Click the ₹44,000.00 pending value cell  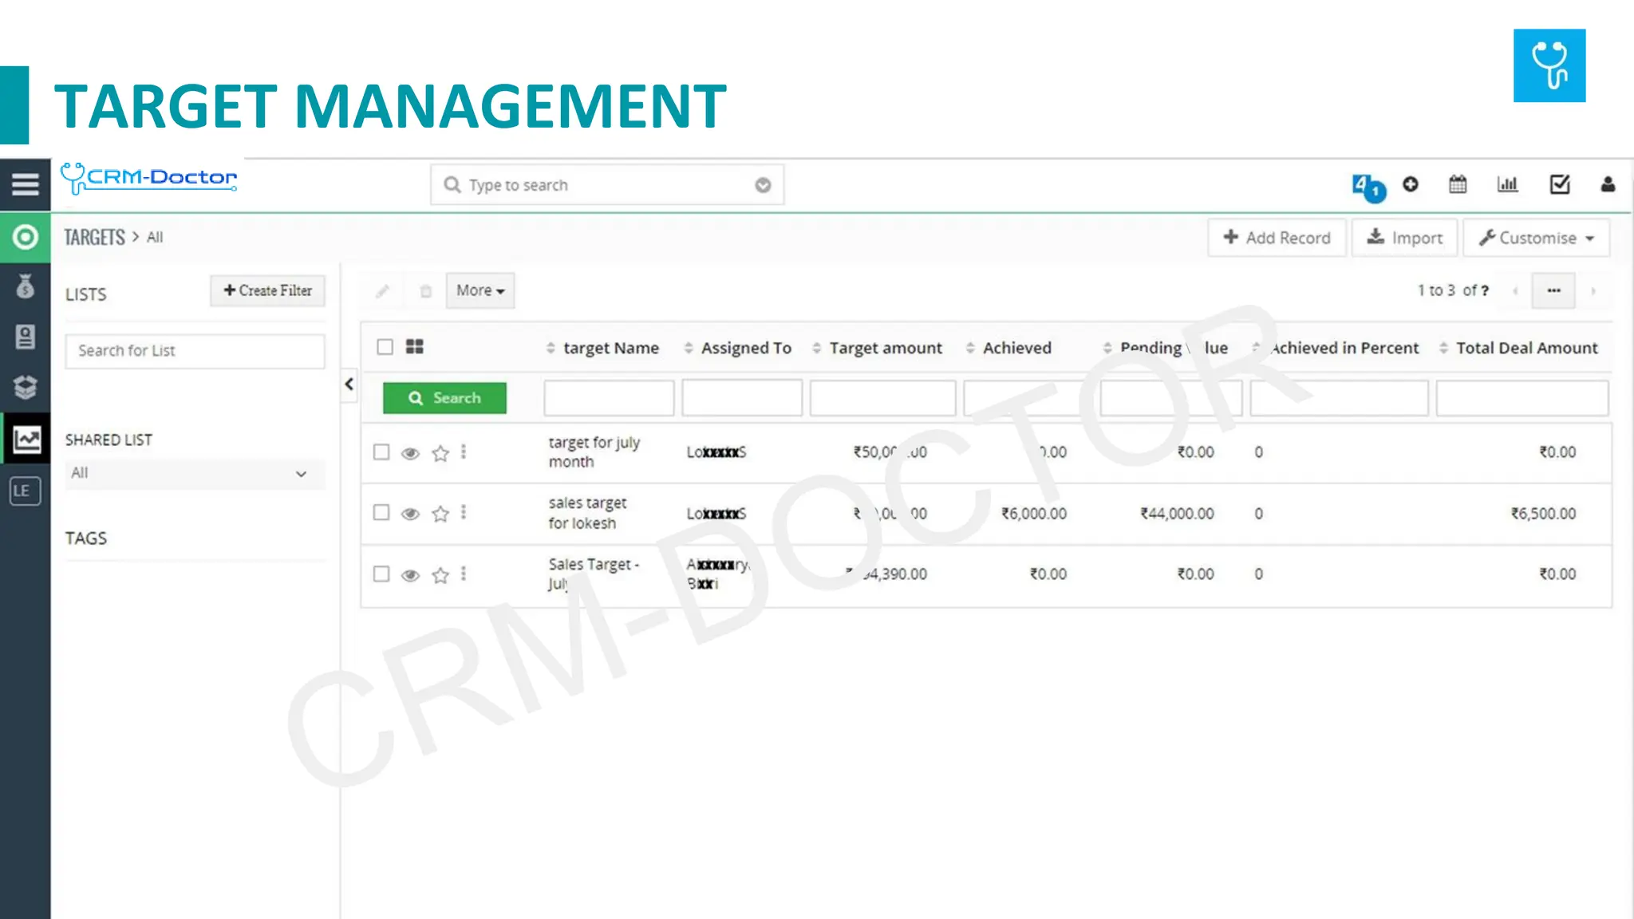1177,514
